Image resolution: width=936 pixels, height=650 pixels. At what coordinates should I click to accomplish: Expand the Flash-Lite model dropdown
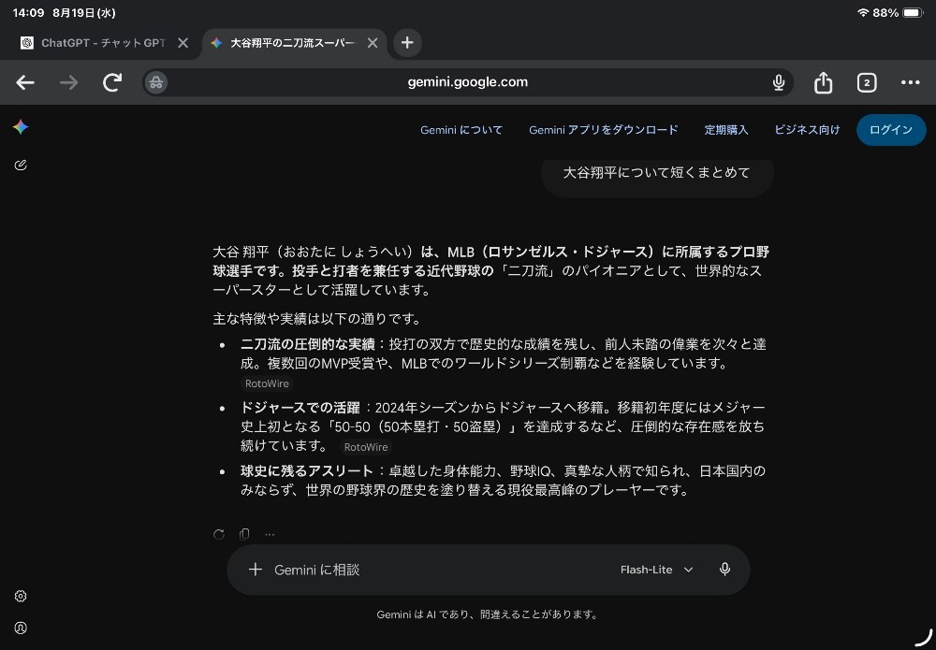[657, 570]
